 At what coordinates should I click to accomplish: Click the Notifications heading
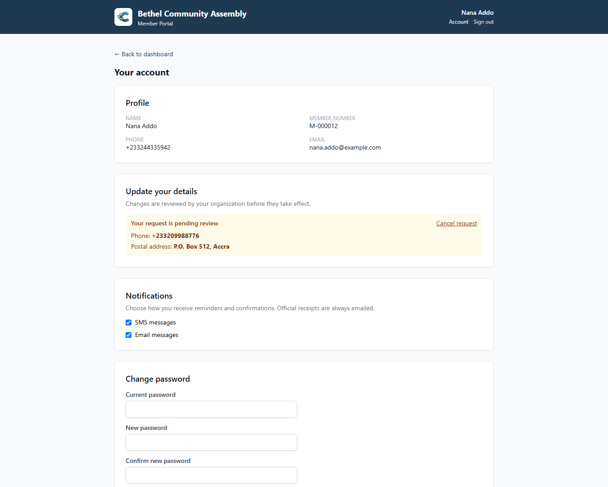(x=149, y=296)
